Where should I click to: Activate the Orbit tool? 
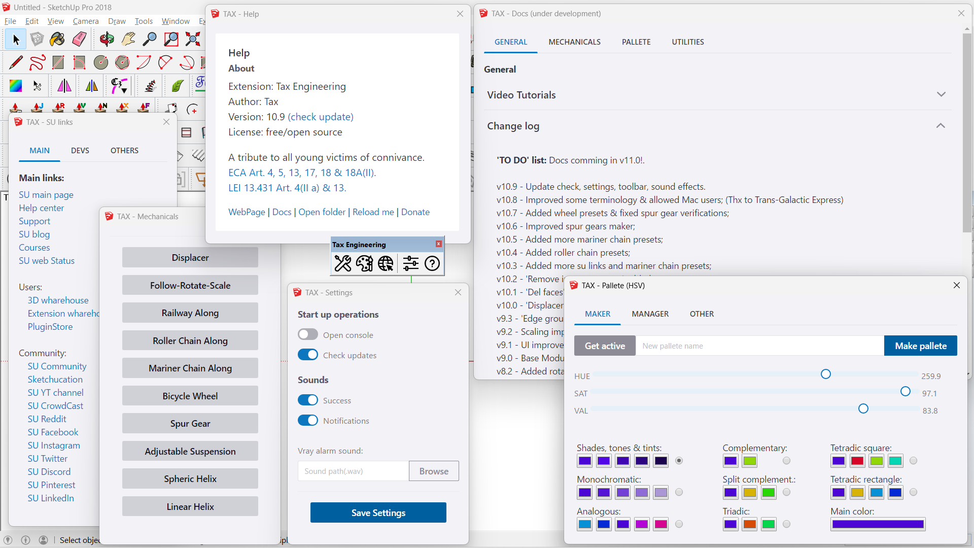pos(107,39)
